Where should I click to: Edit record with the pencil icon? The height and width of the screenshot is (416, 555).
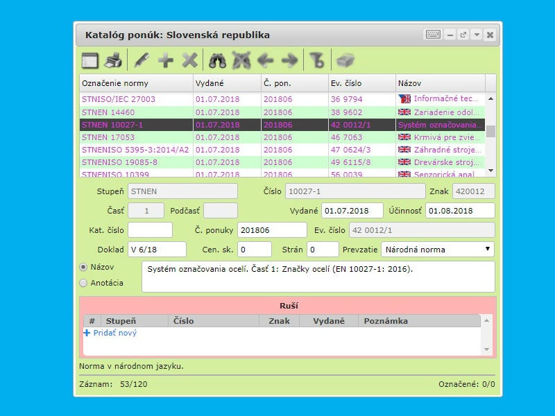coord(142,60)
